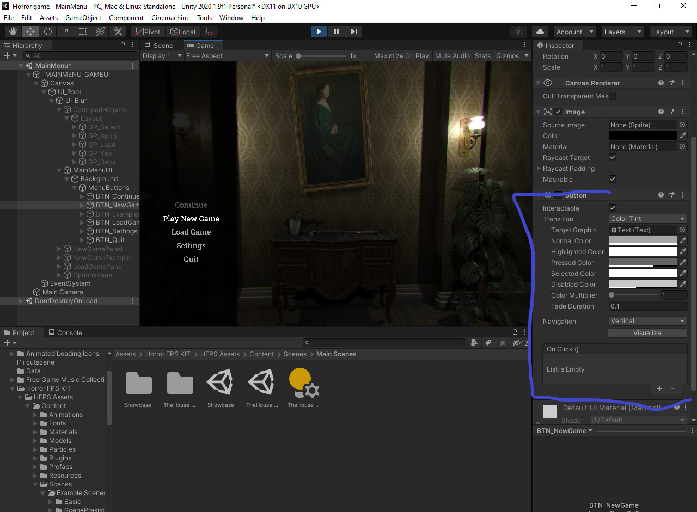Click the search icon in the Project panel
The image size is (697, 512).
[x=307, y=343]
